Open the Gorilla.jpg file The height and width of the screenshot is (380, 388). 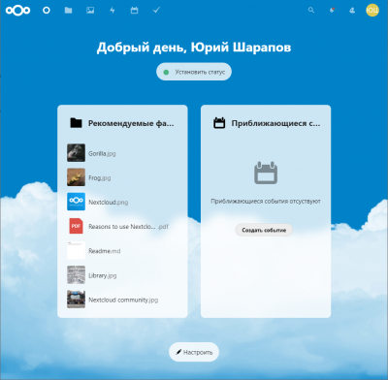pos(122,153)
